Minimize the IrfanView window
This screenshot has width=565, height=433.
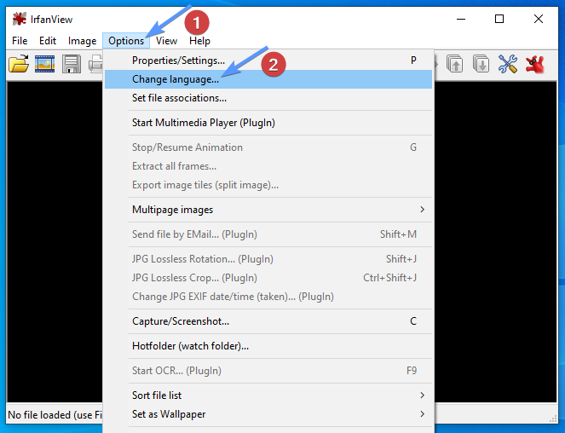pos(461,19)
